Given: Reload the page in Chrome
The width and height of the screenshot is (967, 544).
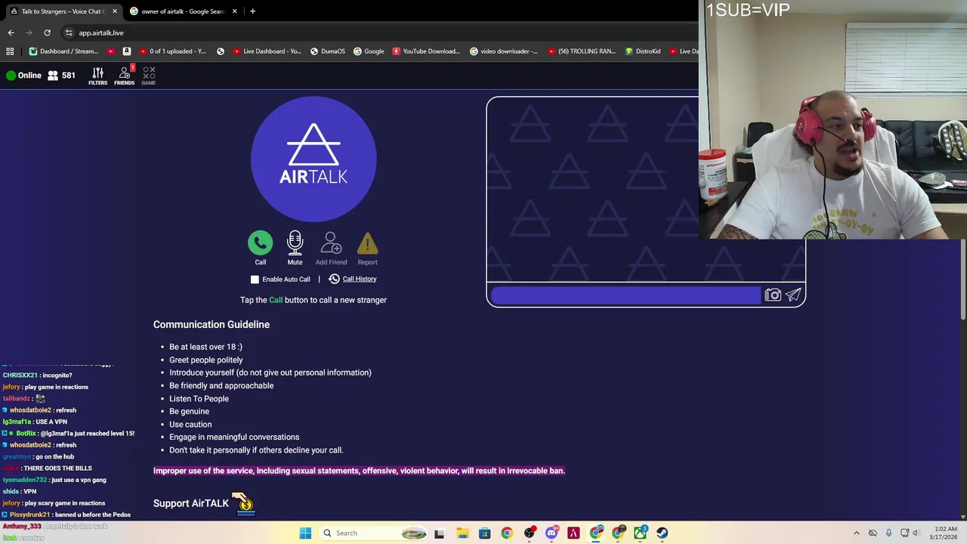Looking at the screenshot, I should pos(47,32).
